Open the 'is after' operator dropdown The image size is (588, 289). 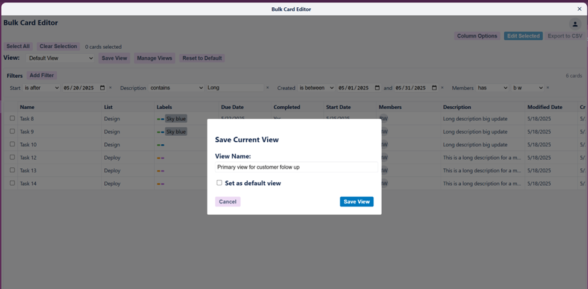[41, 88]
